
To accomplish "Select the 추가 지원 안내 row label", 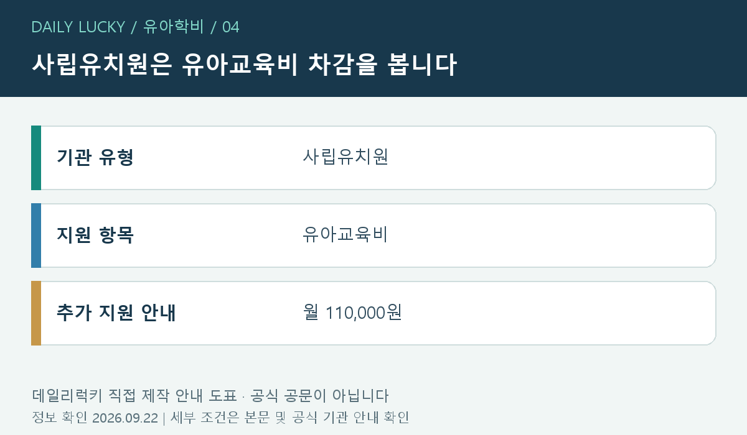I will click(116, 313).
